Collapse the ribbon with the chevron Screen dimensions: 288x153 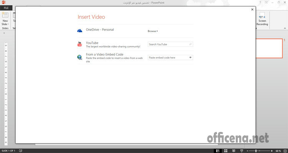click(285, 28)
